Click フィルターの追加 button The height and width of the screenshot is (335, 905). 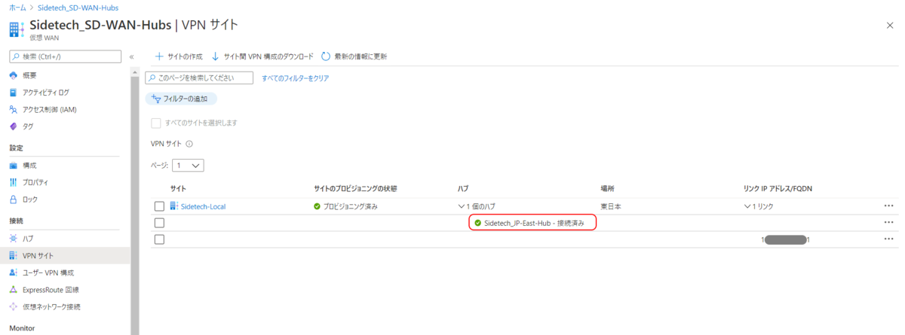click(x=181, y=99)
